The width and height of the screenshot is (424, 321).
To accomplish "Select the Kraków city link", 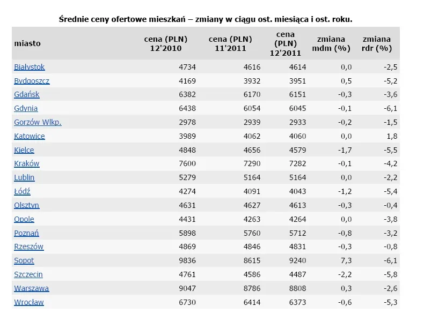I will coord(27,163).
